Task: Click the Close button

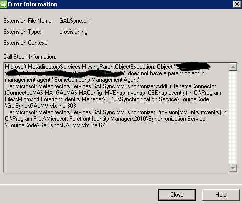Action: click(x=177, y=195)
